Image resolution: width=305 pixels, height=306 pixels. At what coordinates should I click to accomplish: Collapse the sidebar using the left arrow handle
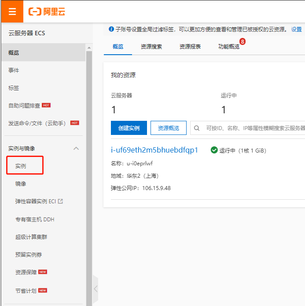pos(96,289)
